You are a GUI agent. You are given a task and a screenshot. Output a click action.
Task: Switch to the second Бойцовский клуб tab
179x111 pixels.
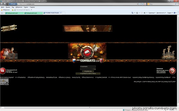point(33,13)
